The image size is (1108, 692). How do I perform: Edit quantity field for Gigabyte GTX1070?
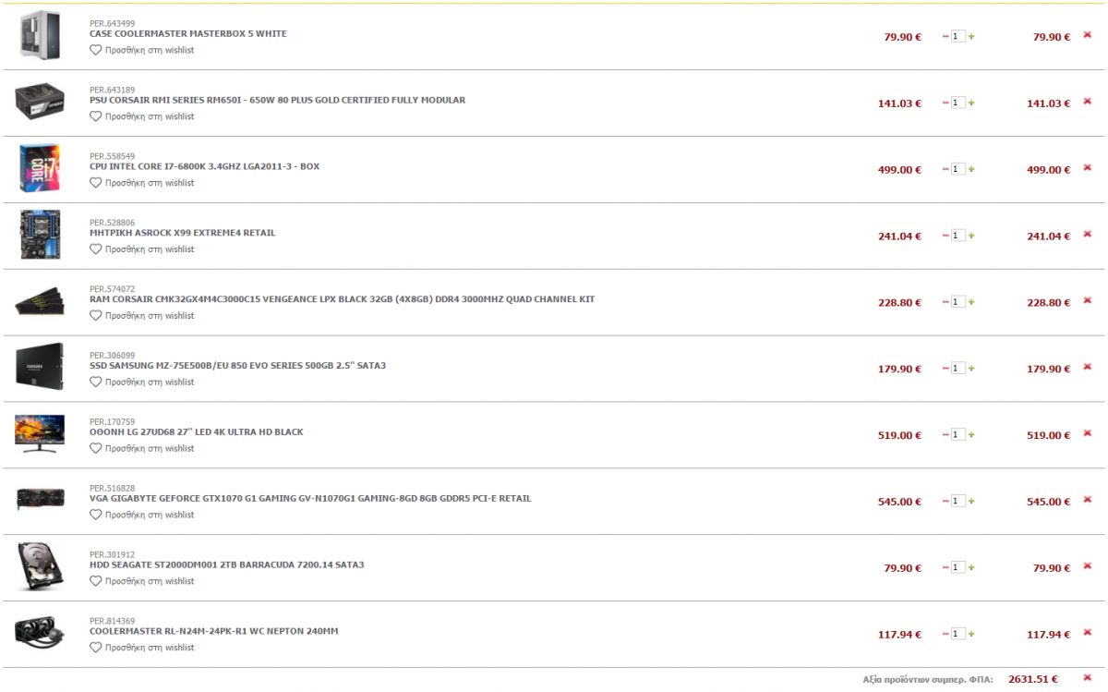(958, 502)
